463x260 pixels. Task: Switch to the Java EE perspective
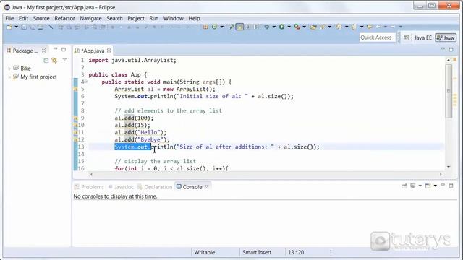(x=422, y=38)
